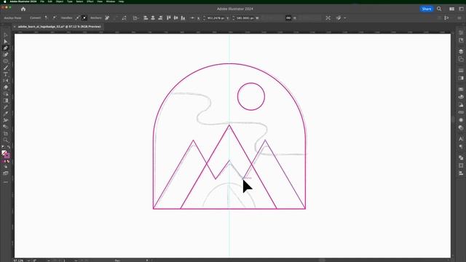
Task: Click the Share button
Action: coord(427,9)
